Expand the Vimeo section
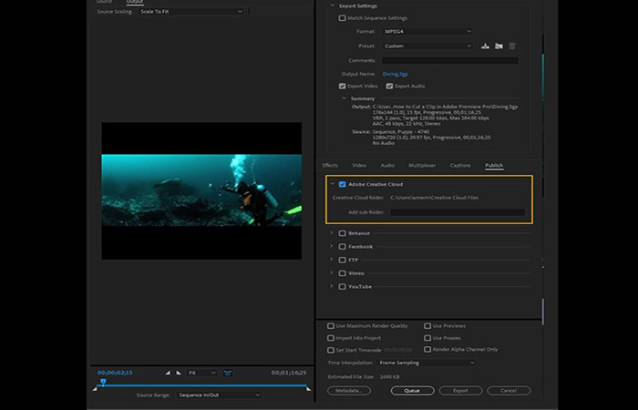638x410 pixels. point(331,273)
